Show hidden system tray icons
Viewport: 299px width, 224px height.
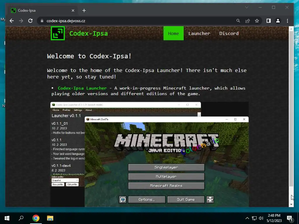point(247,218)
